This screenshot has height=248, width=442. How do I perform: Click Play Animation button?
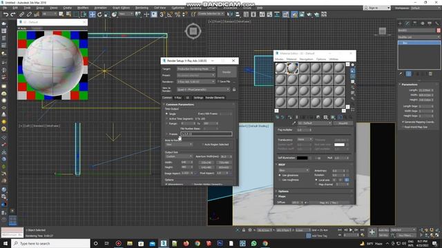pos(351,230)
